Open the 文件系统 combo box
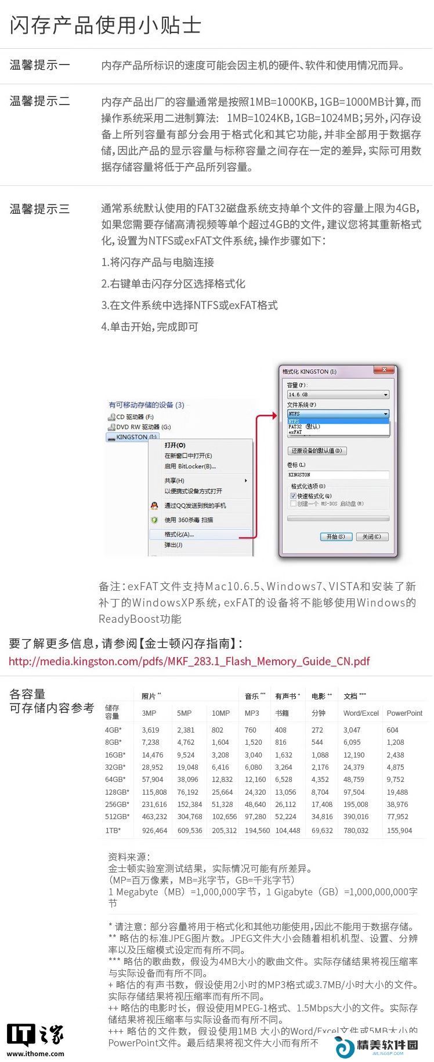 click(338, 414)
